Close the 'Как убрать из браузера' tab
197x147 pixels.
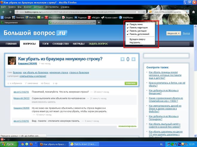(94, 23)
